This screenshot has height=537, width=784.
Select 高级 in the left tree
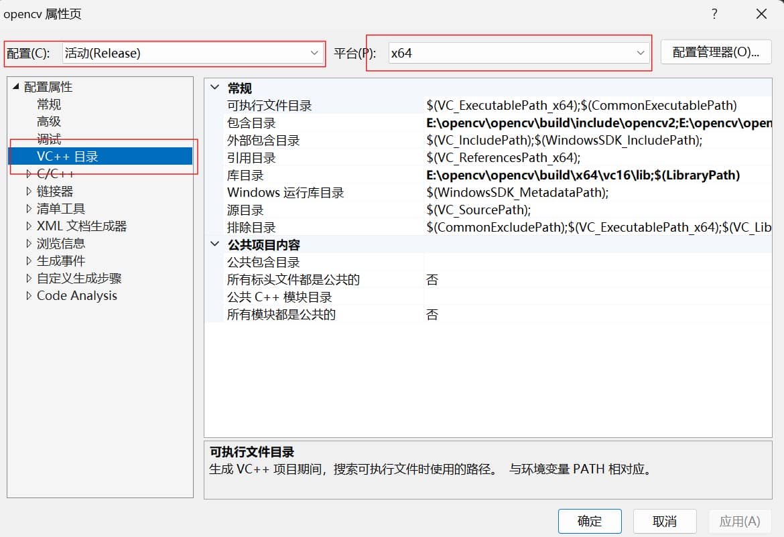pos(49,122)
